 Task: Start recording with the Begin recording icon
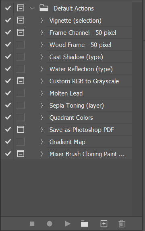[x=50, y=224]
